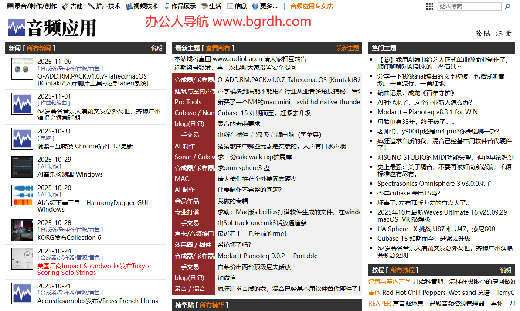The width and height of the screenshot is (520, 311).
Task: Click the music note icon for 作品展示
Action: (167, 6)
